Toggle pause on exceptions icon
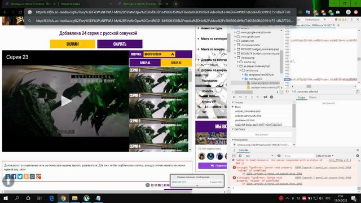This screenshot has height=203, width=361. pyautogui.click(x=271, y=98)
